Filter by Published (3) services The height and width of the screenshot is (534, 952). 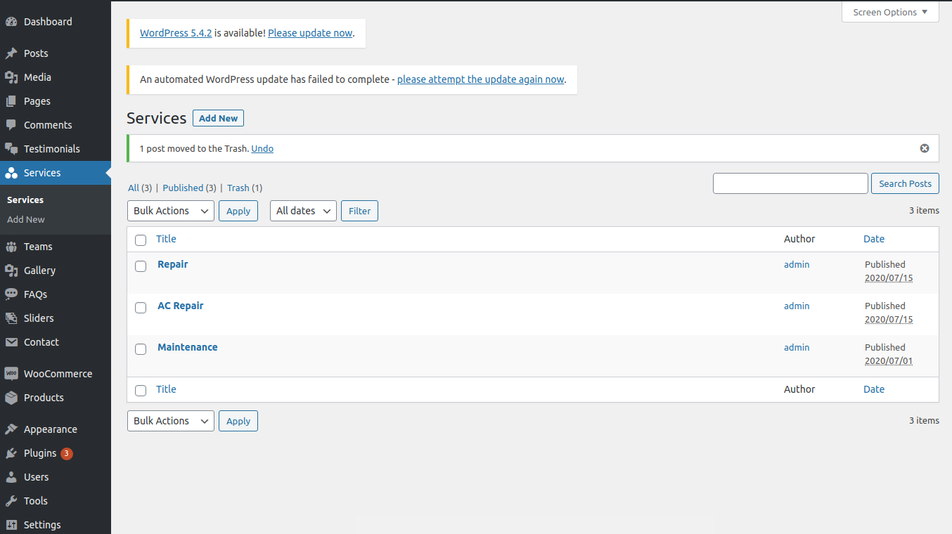(x=189, y=188)
